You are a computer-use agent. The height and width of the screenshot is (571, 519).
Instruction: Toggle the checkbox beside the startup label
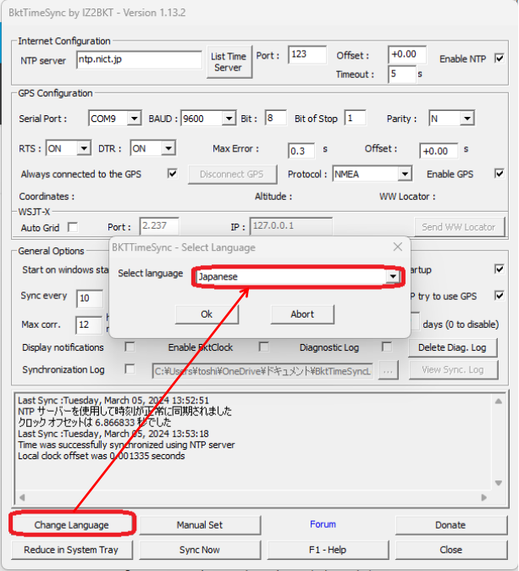(x=500, y=269)
